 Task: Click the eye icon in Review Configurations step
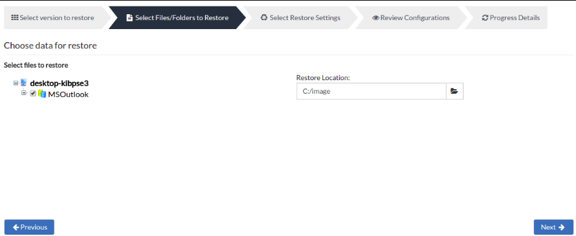(x=376, y=17)
